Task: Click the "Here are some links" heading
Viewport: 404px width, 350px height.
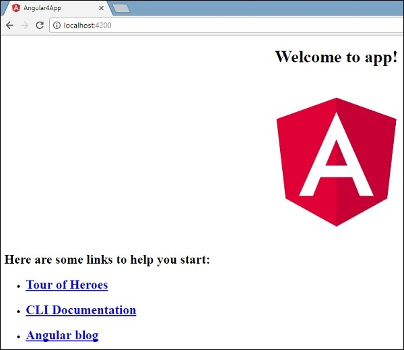Action: click(x=107, y=260)
